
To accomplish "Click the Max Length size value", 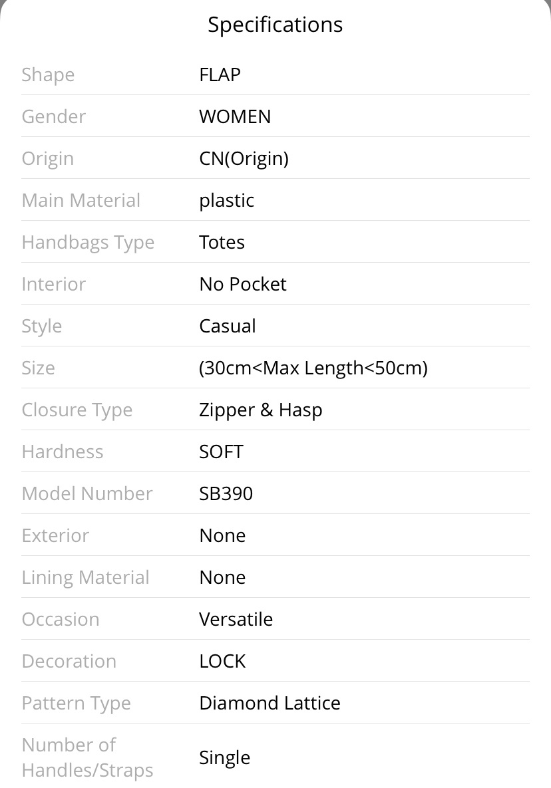I will [x=313, y=368].
